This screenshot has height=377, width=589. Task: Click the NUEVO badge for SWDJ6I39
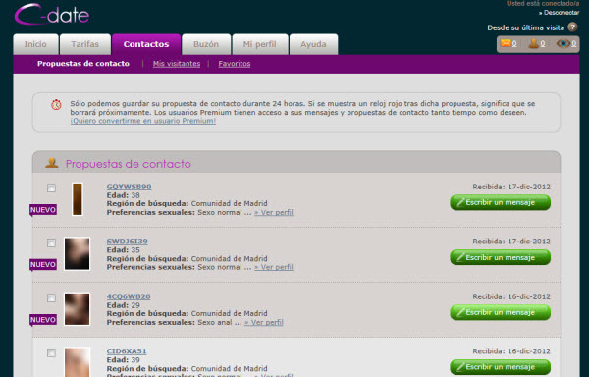click(43, 265)
